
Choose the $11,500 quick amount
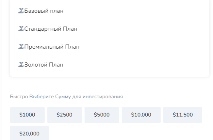pos(183,115)
